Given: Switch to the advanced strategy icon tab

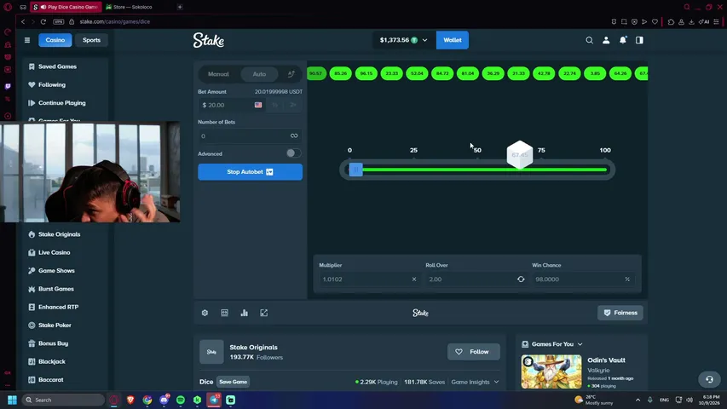Looking at the screenshot, I should point(291,74).
